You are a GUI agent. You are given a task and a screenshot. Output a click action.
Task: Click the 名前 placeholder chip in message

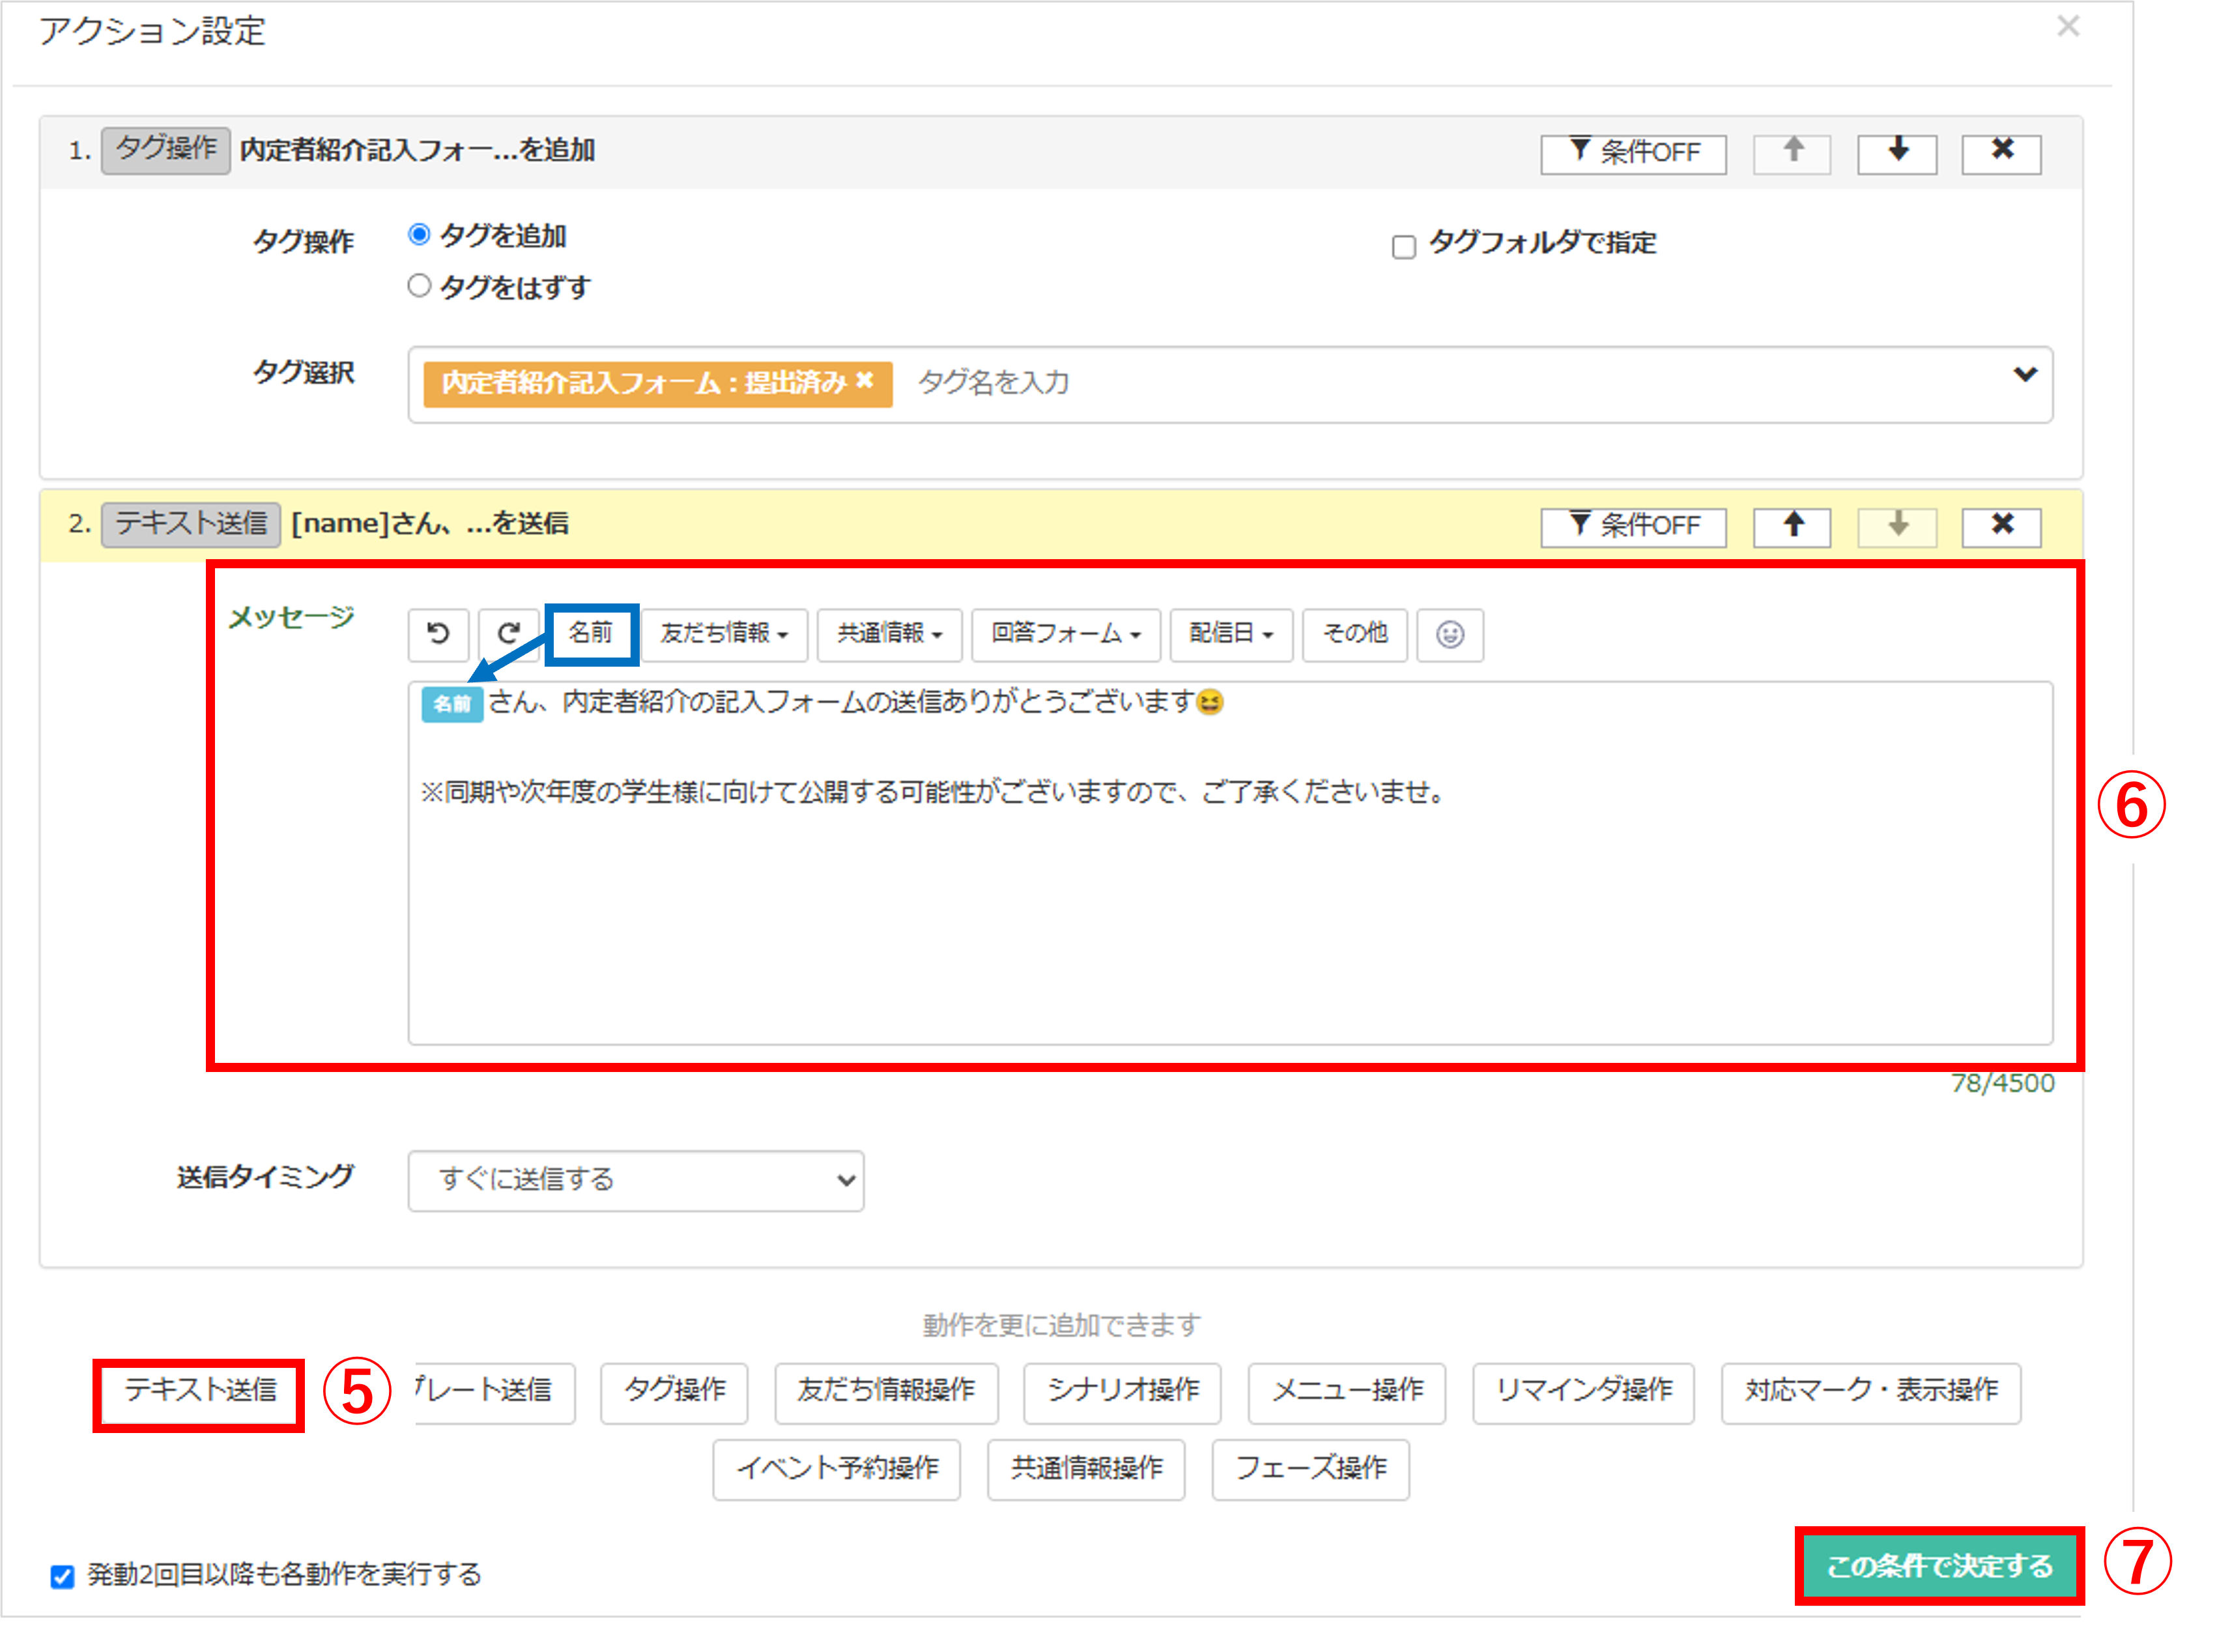coord(451,704)
